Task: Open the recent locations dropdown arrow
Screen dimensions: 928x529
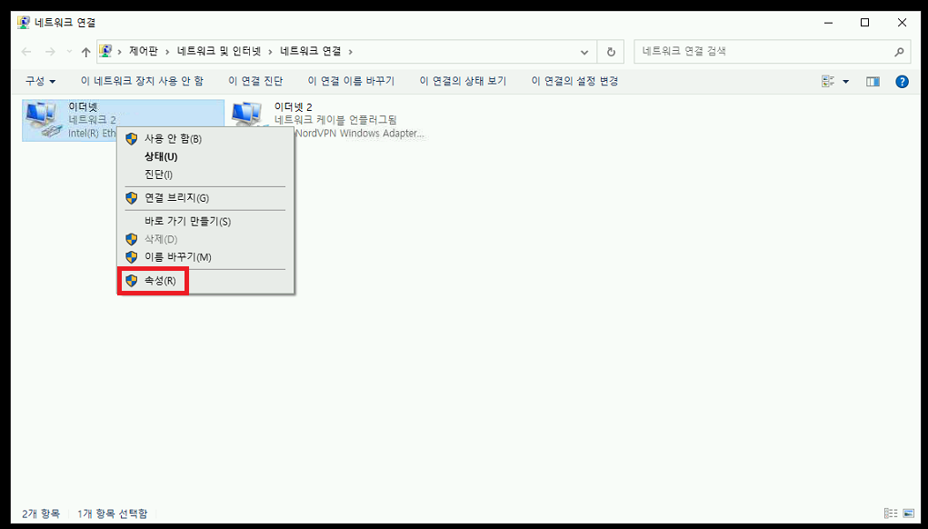Action: 69,52
